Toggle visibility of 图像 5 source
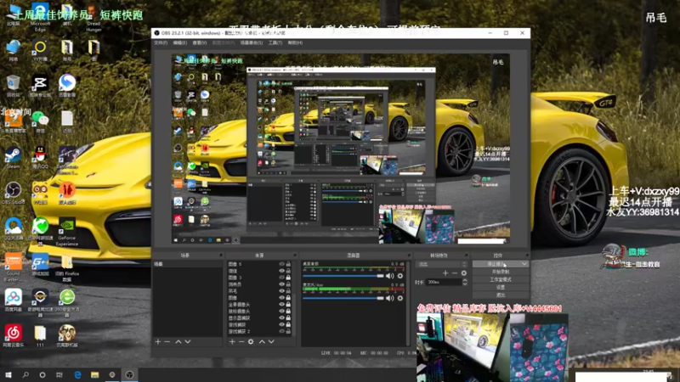The height and width of the screenshot is (382, 680). (281, 264)
